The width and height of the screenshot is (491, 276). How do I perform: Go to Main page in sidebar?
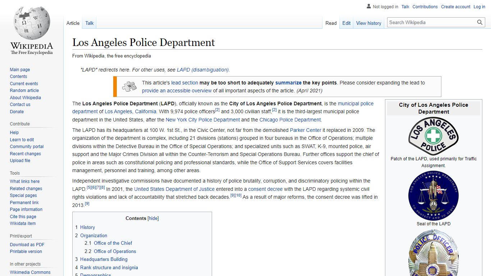point(20,70)
